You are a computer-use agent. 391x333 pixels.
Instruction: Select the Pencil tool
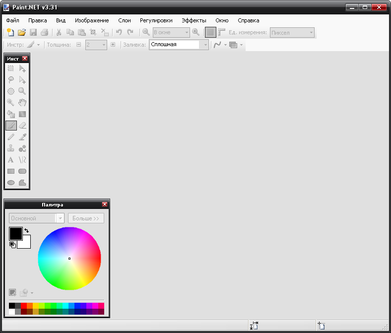11,137
